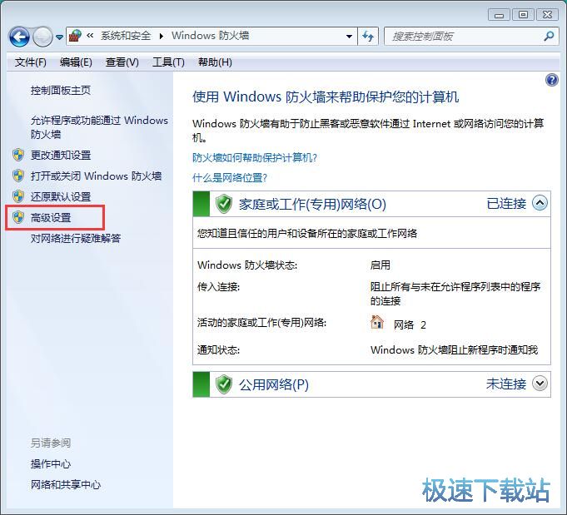This screenshot has height=515, width=567.
Task: Click 家庭或工作(专用)网络(O) header
Action: click(312, 204)
